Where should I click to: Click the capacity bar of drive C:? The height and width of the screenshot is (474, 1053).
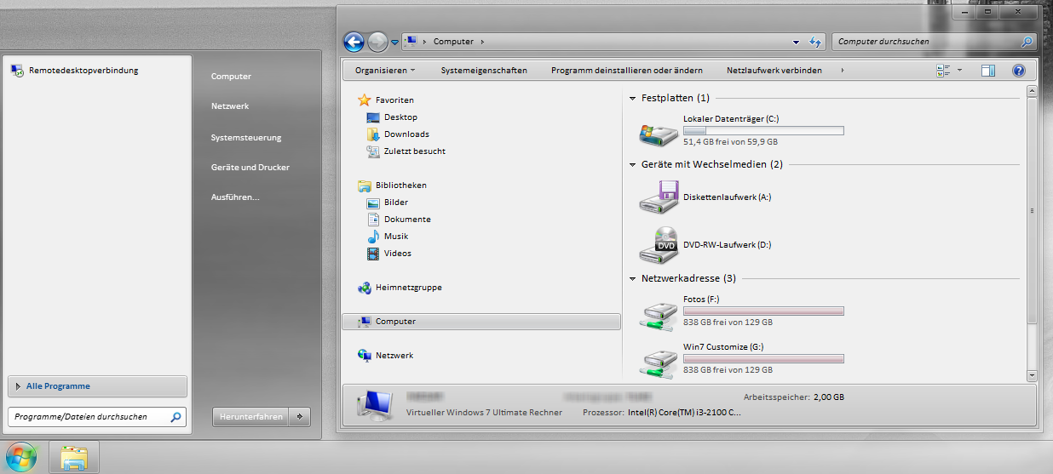tap(763, 131)
